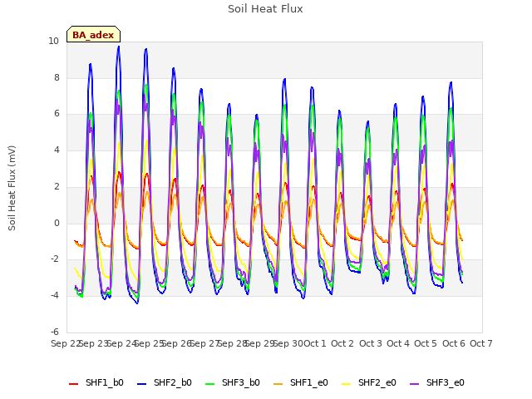532x399 pixels.
Task: Click the Oct 1 x-axis tick label
Action: [x=314, y=343]
